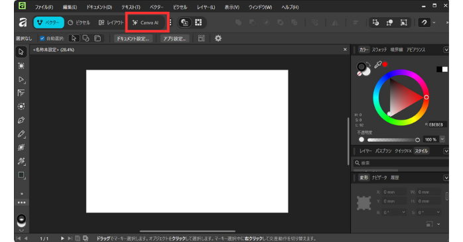Click the disabled flip horizontal icon
463x242 pixels.
(335, 23)
